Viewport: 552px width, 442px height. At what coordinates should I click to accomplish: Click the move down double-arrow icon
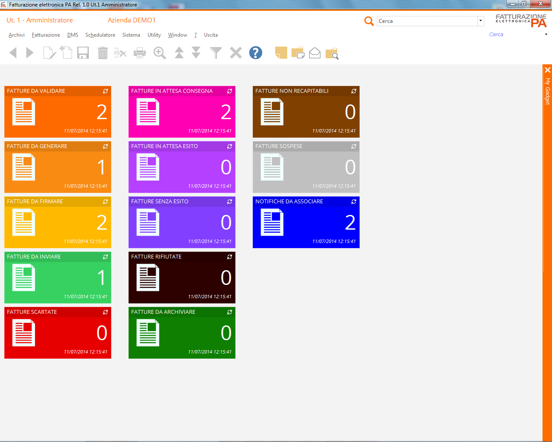pyautogui.click(x=196, y=53)
